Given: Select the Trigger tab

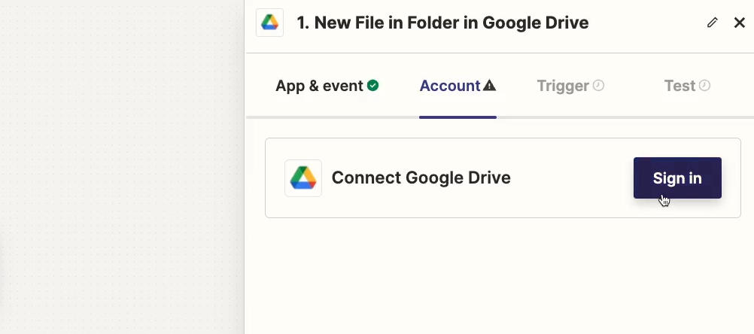Looking at the screenshot, I should click(x=570, y=86).
